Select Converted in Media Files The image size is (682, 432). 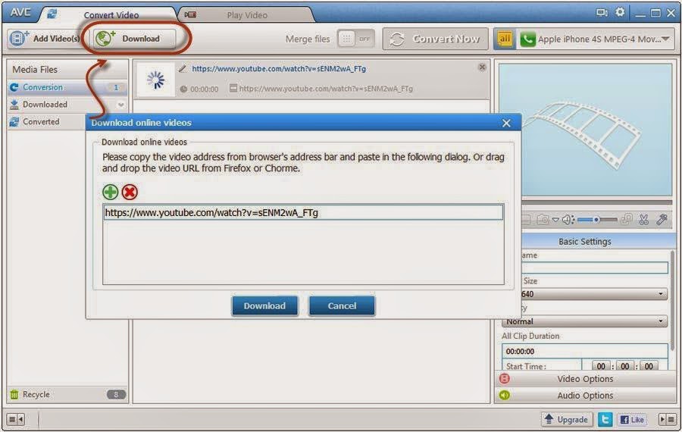[47, 122]
